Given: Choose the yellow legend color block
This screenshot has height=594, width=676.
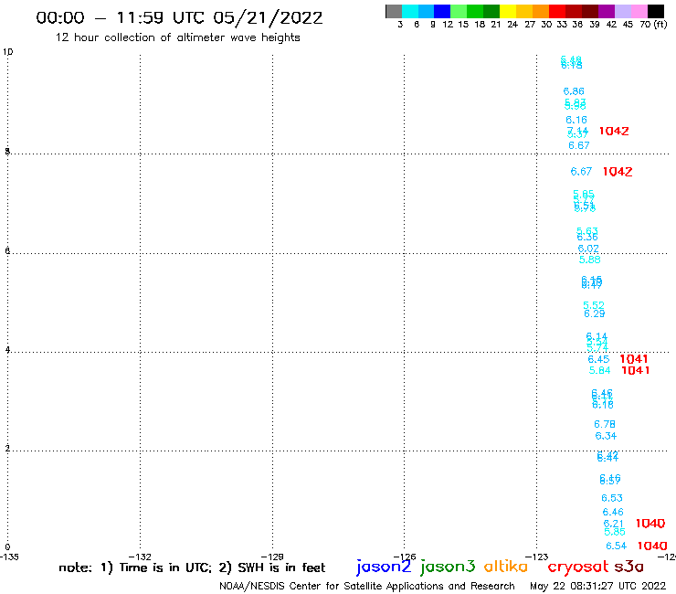Looking at the screenshot, I should 508,11.
